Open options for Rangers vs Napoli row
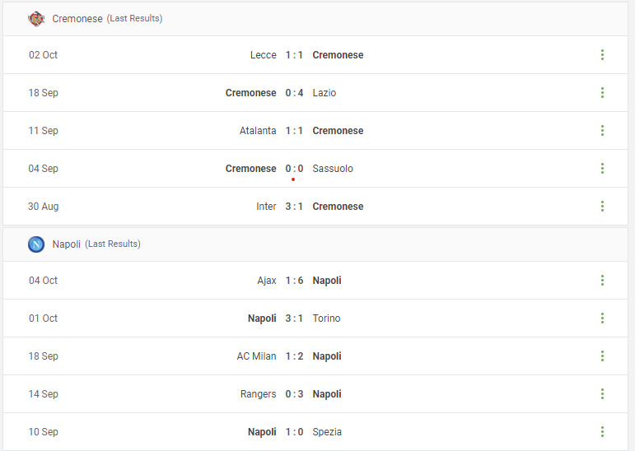The width and height of the screenshot is (635, 451). click(602, 394)
